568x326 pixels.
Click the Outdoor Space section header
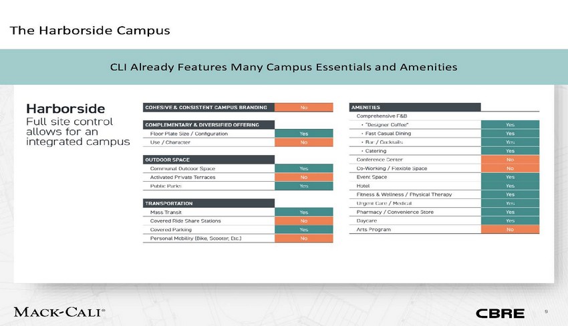point(208,159)
